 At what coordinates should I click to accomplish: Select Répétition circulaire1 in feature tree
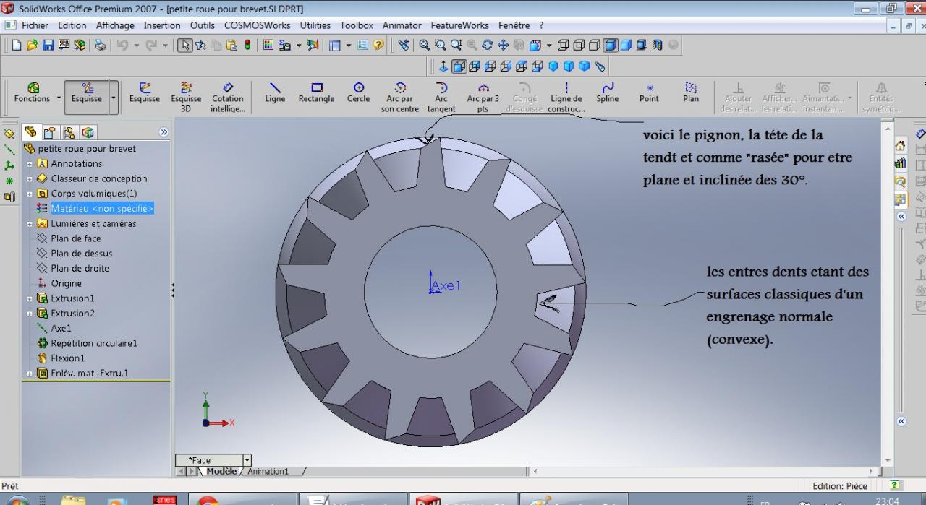pyautogui.click(x=93, y=343)
